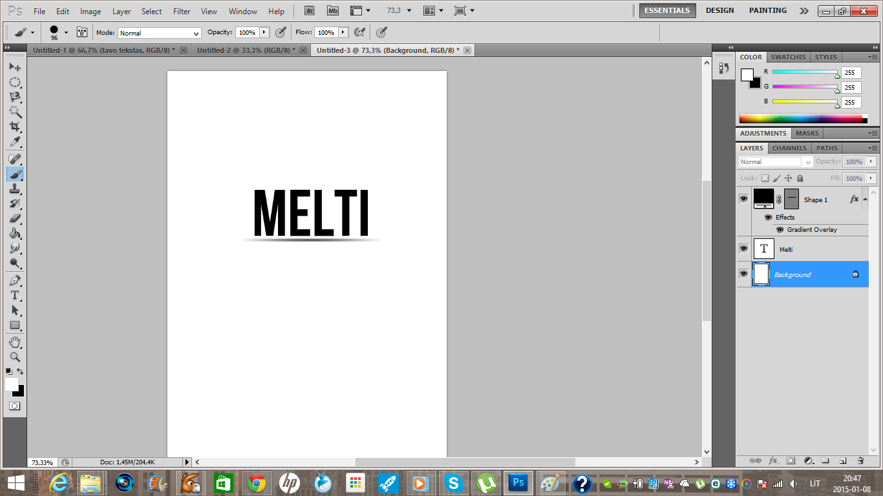Image resolution: width=883 pixels, height=496 pixels.
Task: Click the color spectrum ramp
Action: [800, 118]
